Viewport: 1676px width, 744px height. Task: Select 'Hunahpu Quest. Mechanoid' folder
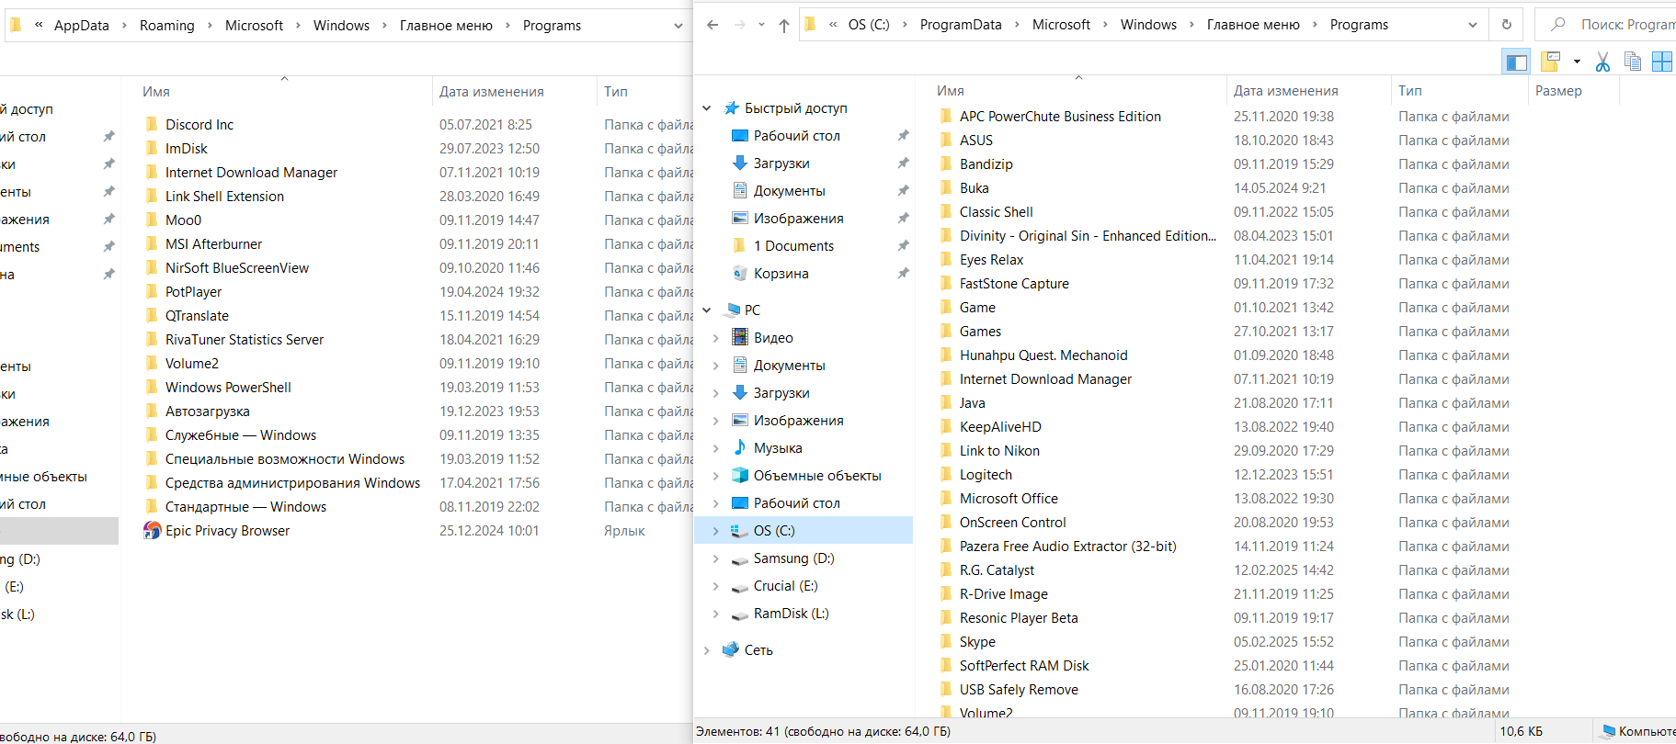(1044, 355)
